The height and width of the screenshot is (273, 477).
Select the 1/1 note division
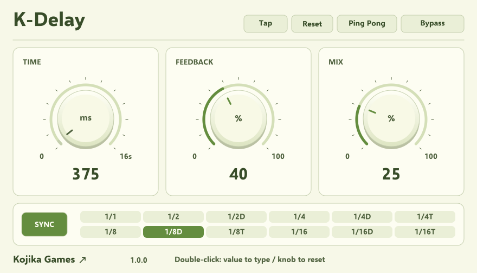(111, 217)
